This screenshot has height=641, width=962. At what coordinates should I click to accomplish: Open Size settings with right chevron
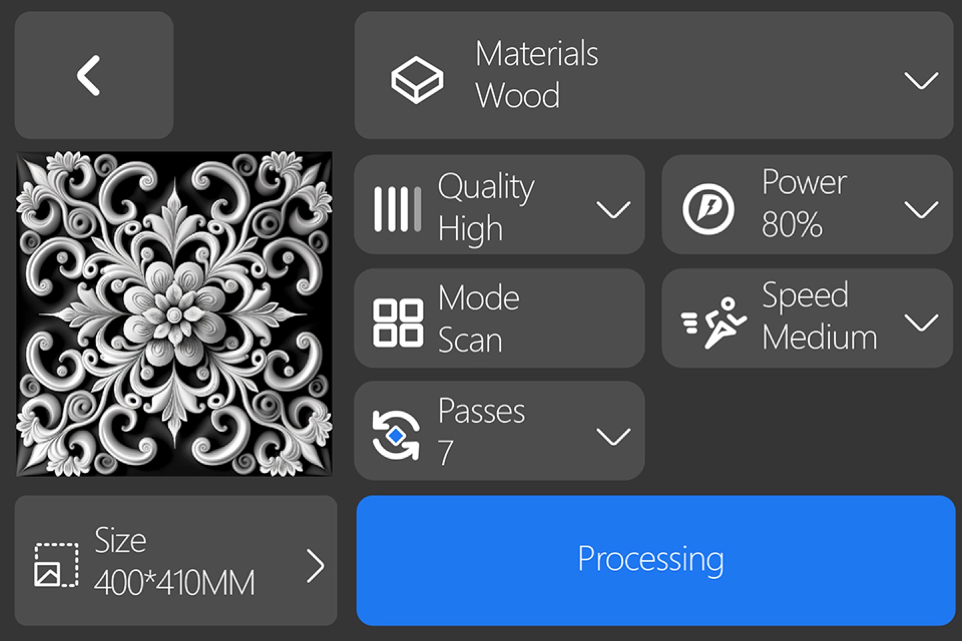(x=315, y=566)
